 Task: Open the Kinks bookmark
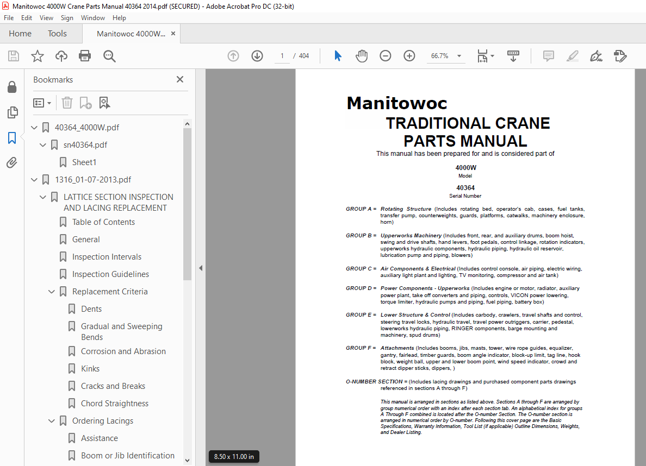pyautogui.click(x=90, y=369)
